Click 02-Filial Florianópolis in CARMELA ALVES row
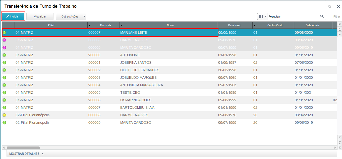Screen dimensions: 342x159 click(x=32, y=115)
